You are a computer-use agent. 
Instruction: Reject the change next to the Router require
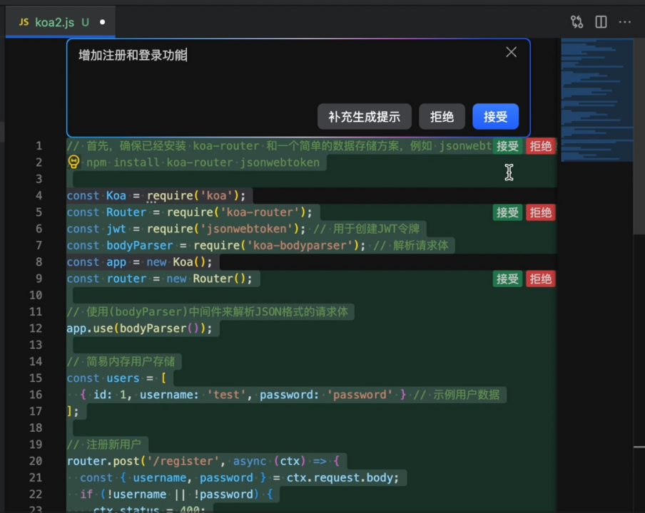pos(540,212)
